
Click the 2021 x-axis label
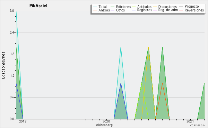point(190,121)
